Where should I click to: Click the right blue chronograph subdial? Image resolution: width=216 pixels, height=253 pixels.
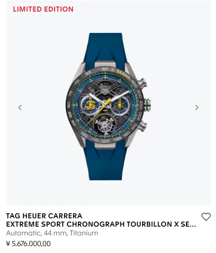120,105
